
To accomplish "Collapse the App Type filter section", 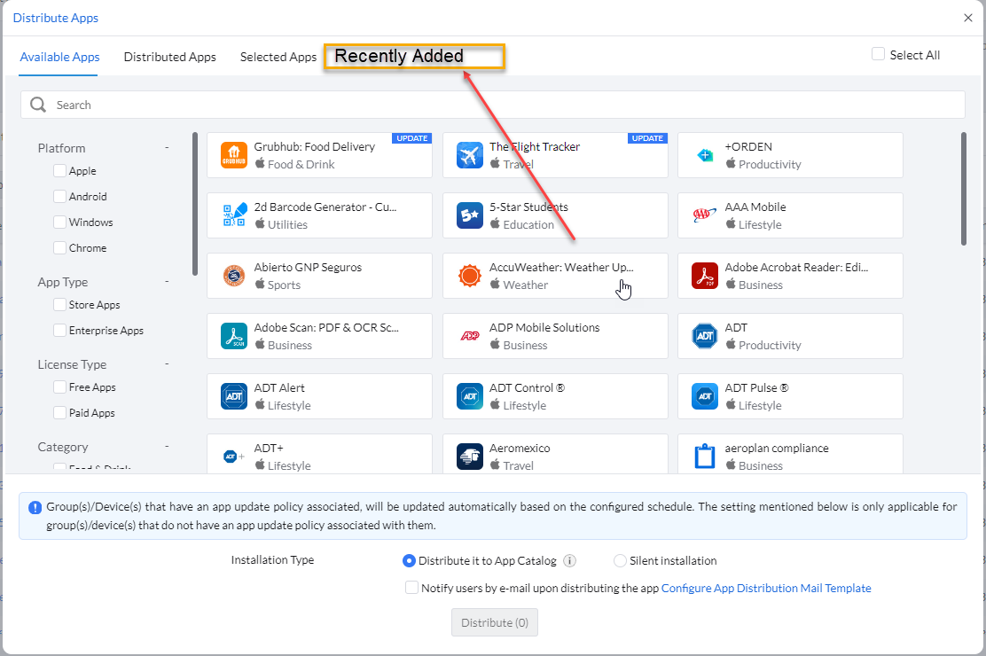I will click(167, 281).
